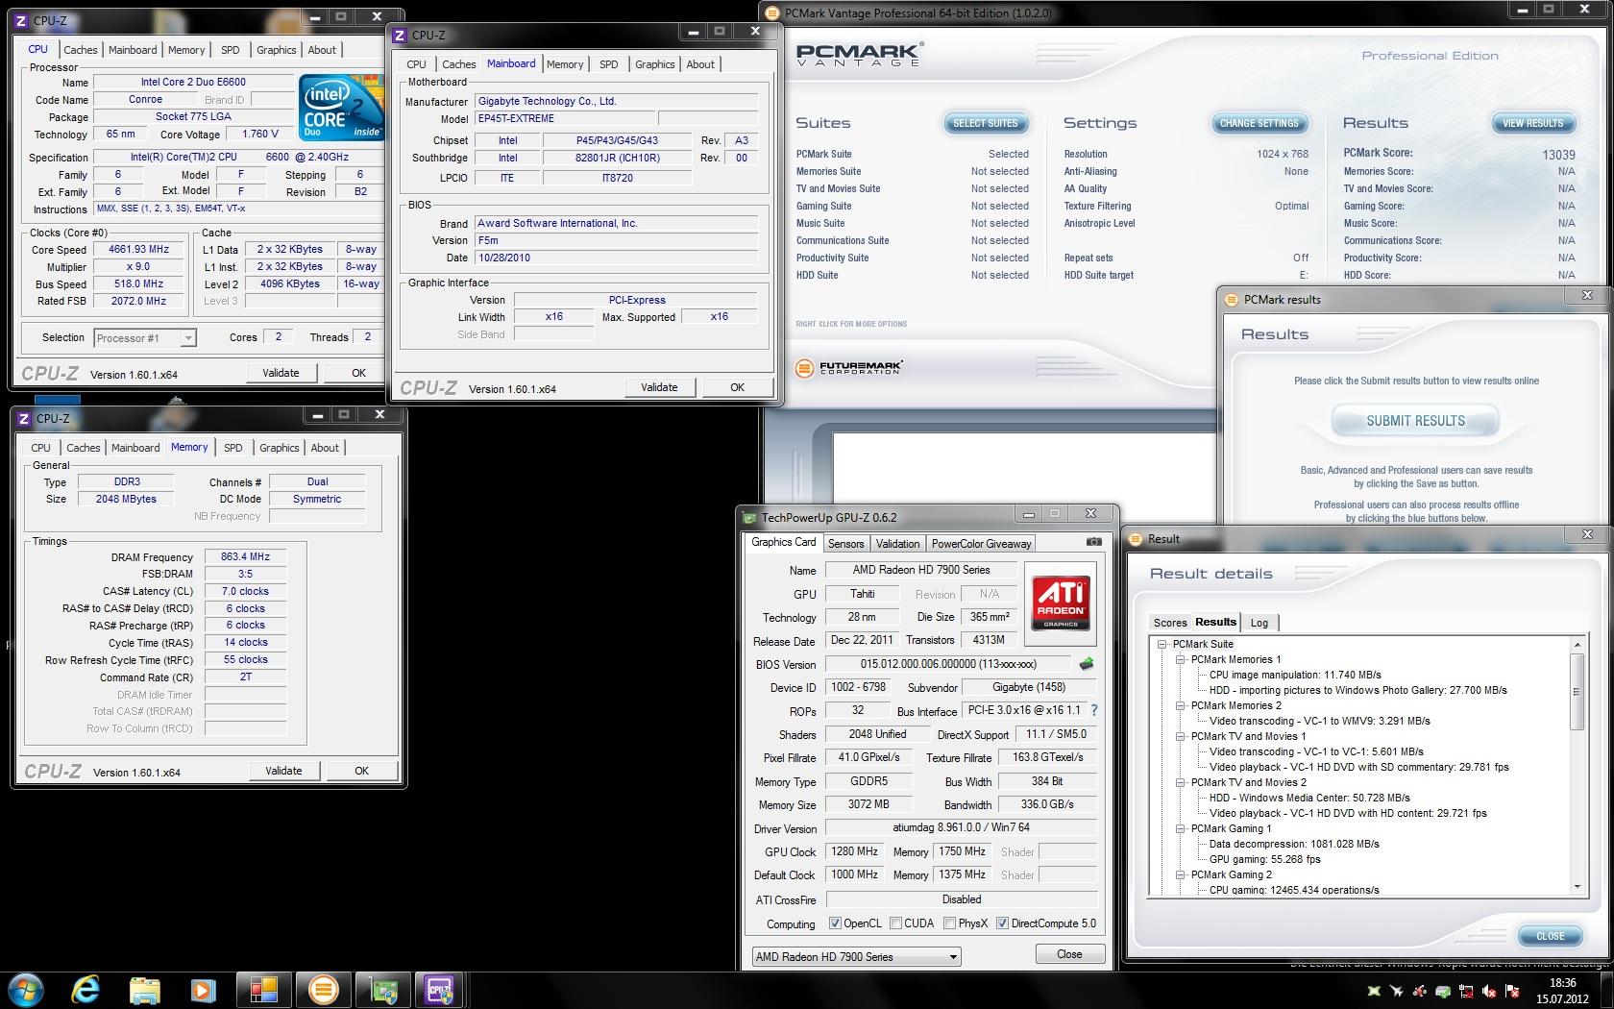Collapse the PCMark TV and Movies 1 node

pyautogui.click(x=1180, y=736)
